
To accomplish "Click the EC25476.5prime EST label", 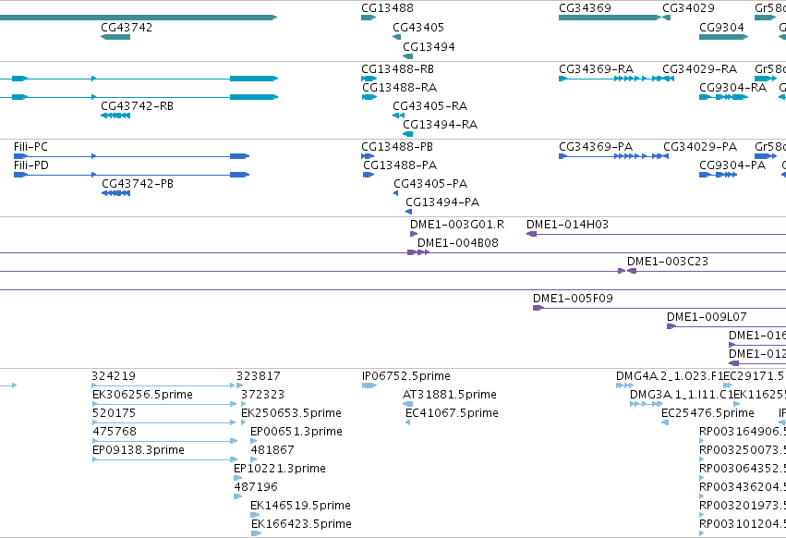I will click(707, 413).
